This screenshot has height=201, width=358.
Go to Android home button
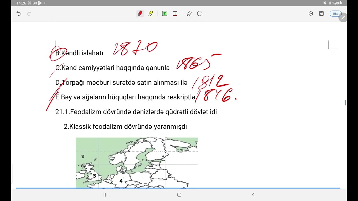[179, 195]
